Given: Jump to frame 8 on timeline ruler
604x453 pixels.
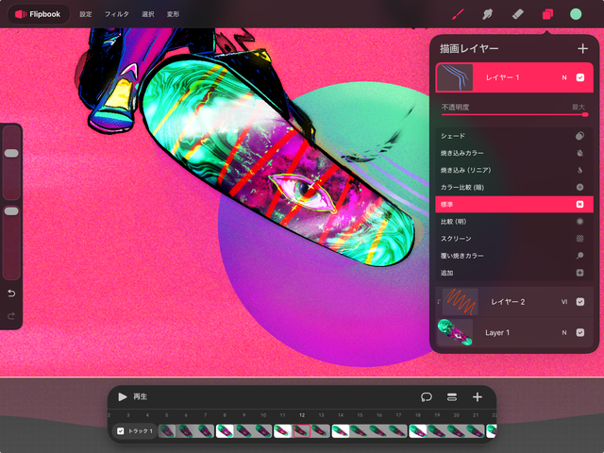Looking at the screenshot, I should tap(225, 415).
